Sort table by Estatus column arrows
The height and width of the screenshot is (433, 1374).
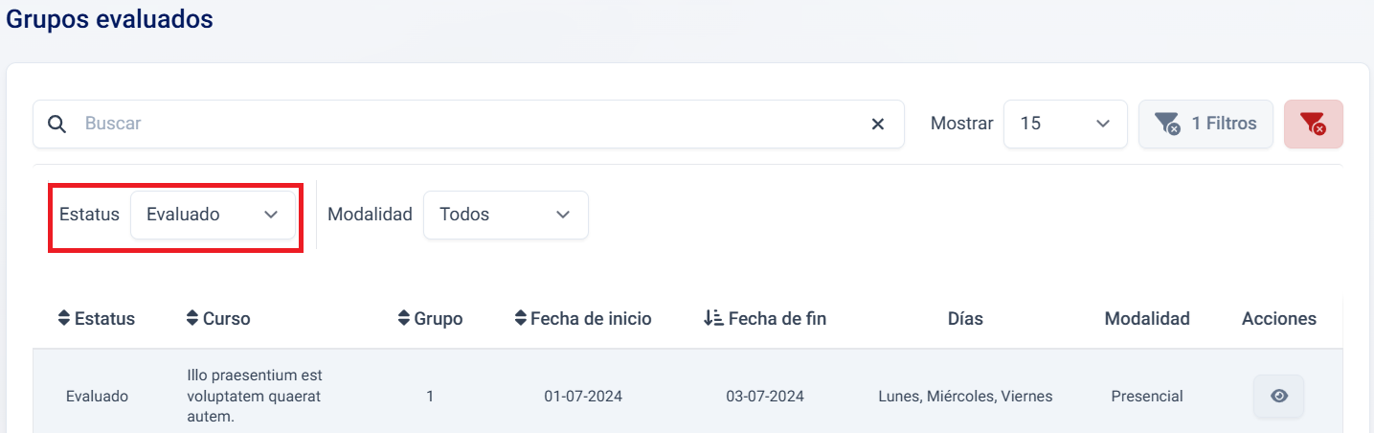tap(64, 319)
